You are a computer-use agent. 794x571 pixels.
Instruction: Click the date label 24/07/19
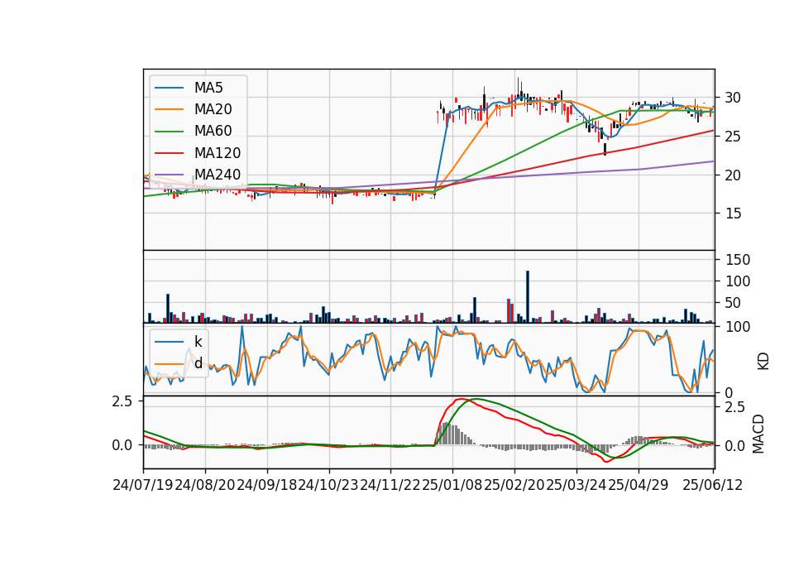click(143, 485)
